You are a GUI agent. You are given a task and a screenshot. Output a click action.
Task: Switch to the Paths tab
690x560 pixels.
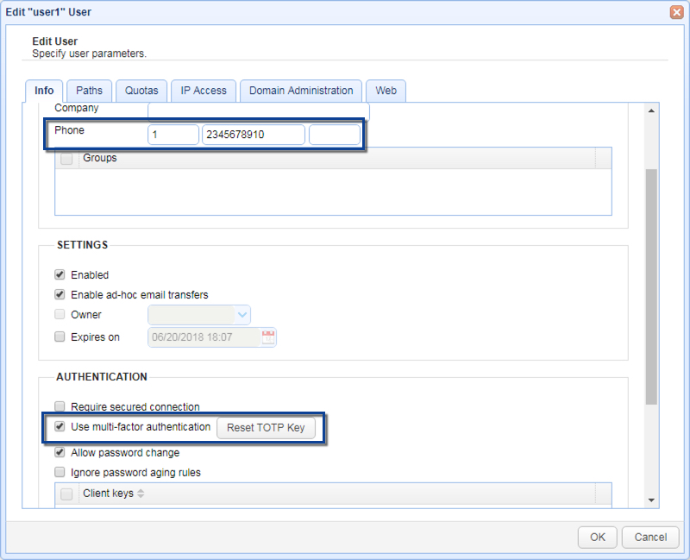pos(89,91)
